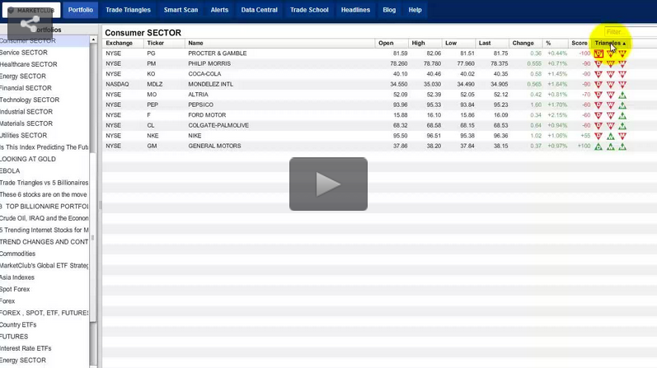Select Healthcare SECTOR in portfolio list
Viewport: 657px width, 368px height.
pos(29,64)
